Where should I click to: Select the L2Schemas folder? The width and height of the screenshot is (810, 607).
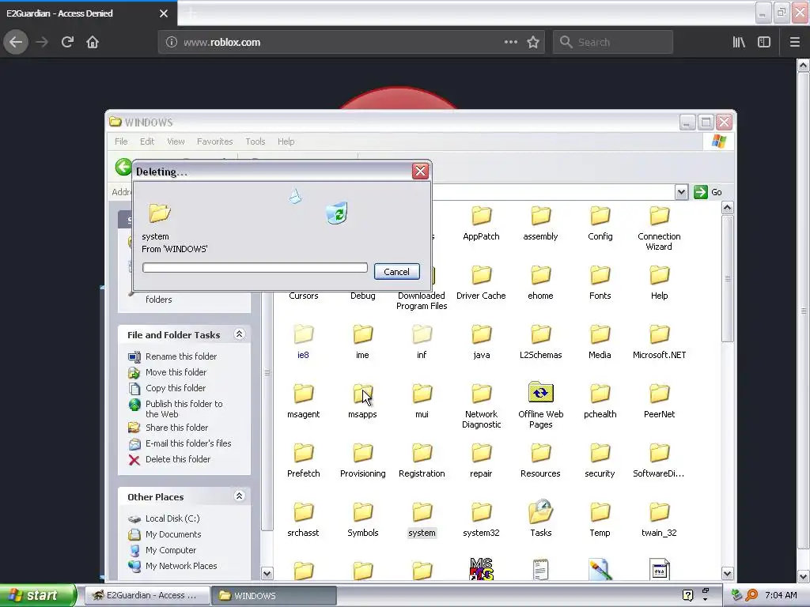(540, 342)
